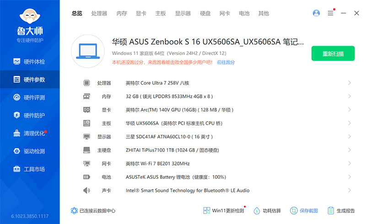Click the 生成报告 clipboard icon
The width and height of the screenshot is (366, 224).
tap(330, 211)
